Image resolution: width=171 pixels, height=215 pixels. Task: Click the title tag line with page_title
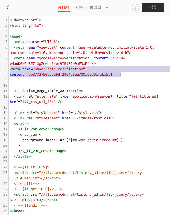click(48, 91)
